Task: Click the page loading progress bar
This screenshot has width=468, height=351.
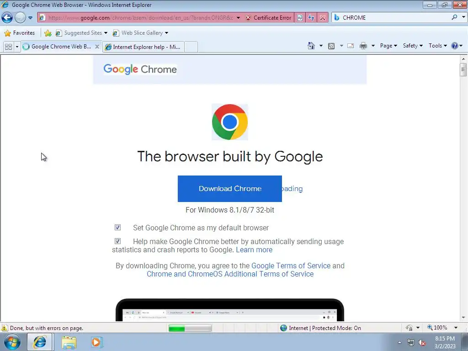Action: tap(190, 328)
